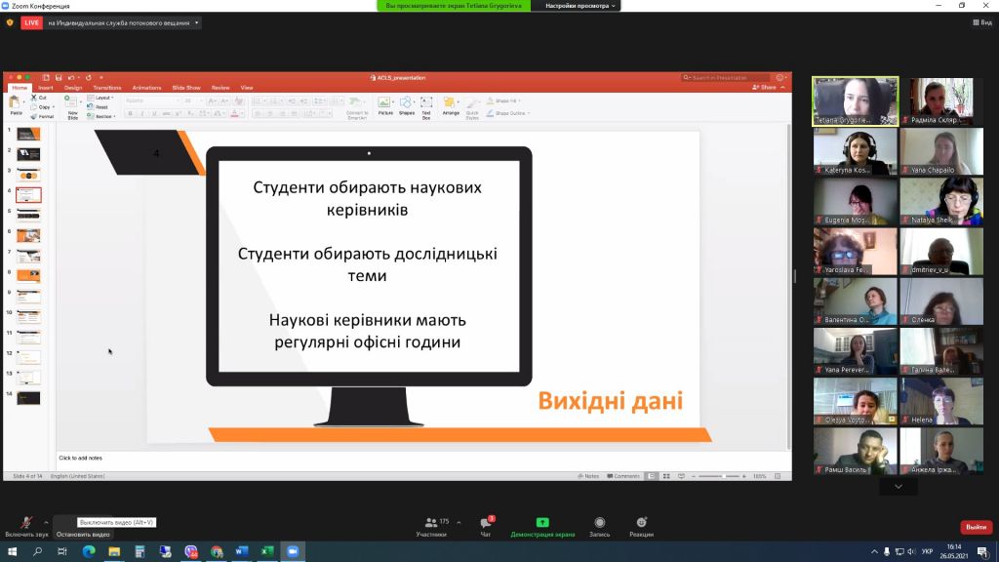Click the Cut scissors icon
Viewport: 999px width, 562px height.
(x=34, y=98)
